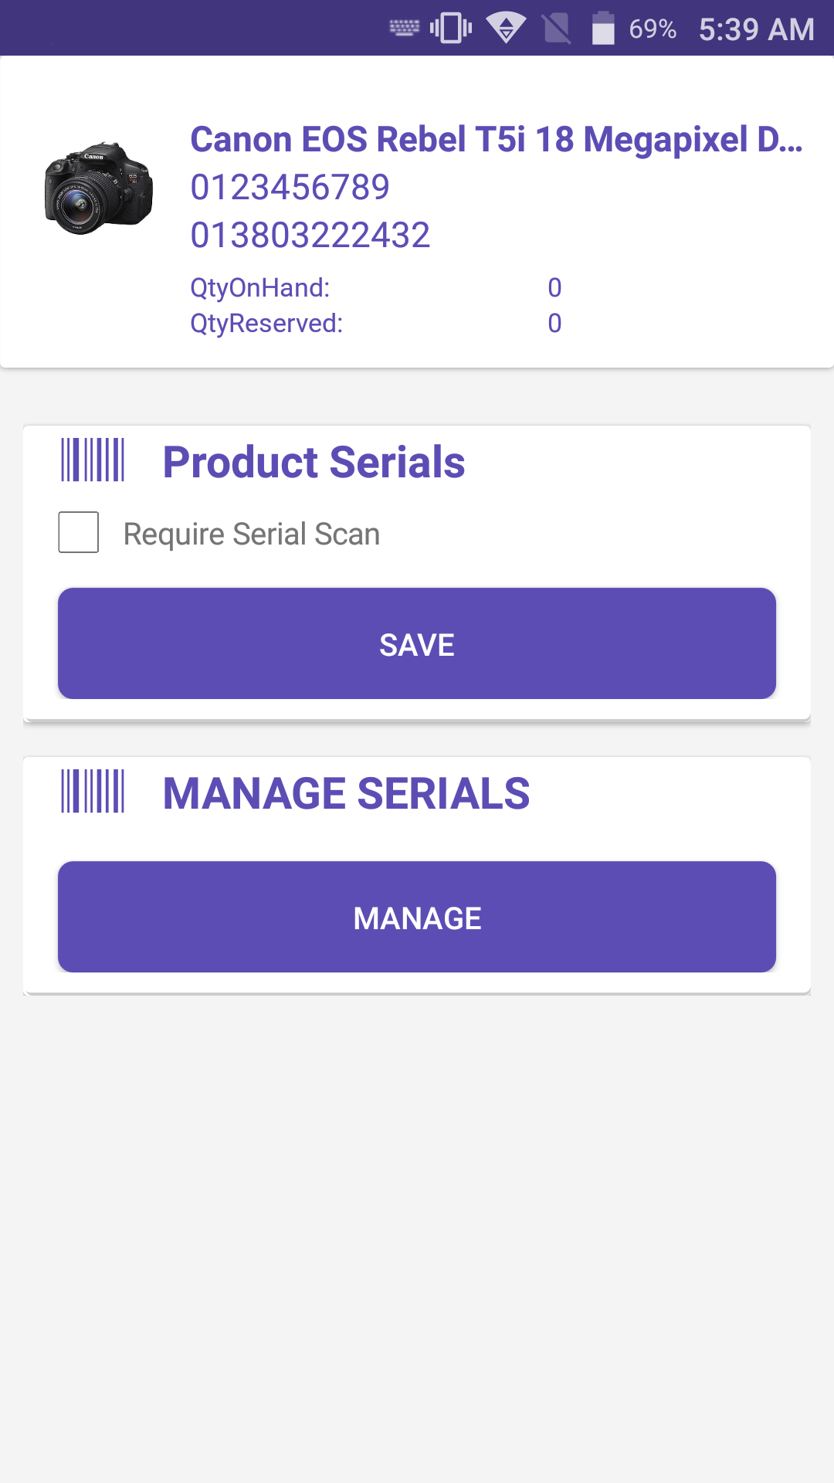Tap the serial number 0123456789
Screen dimensions: 834x1483
point(290,185)
